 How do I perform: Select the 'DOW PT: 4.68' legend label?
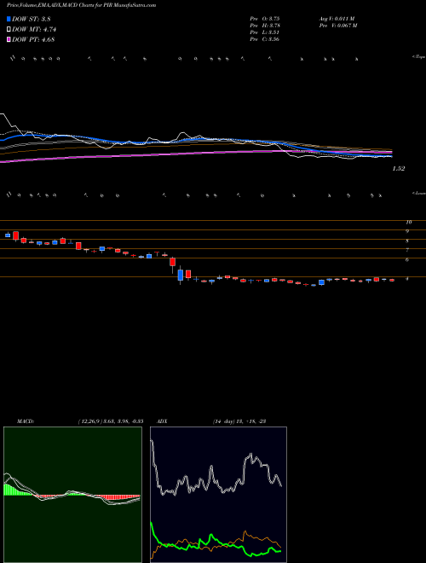click(x=33, y=39)
